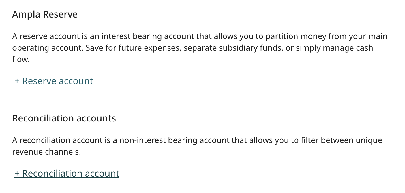The height and width of the screenshot is (193, 405).
Task: Add a new Reconciliation account via link
Action: (x=67, y=173)
